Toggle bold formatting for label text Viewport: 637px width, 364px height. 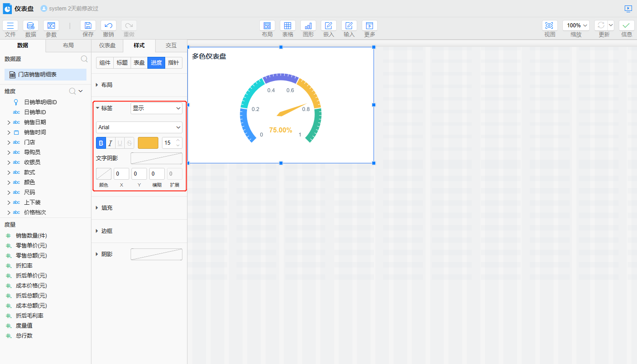point(101,143)
